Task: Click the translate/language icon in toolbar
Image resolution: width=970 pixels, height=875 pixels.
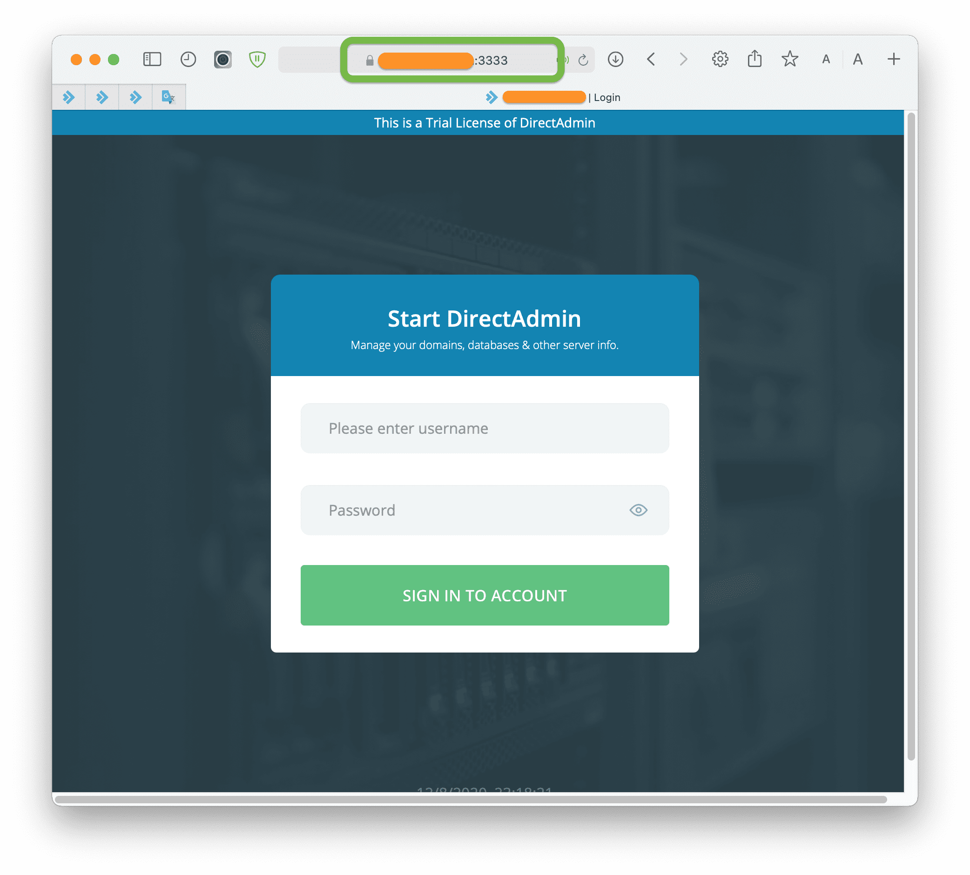Action: pos(167,97)
